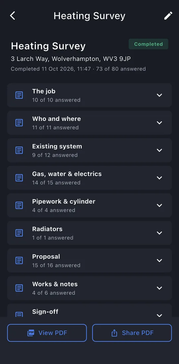This screenshot has width=179, height=364.
Task: Expand the Radiators section chevron
Action: point(159,233)
